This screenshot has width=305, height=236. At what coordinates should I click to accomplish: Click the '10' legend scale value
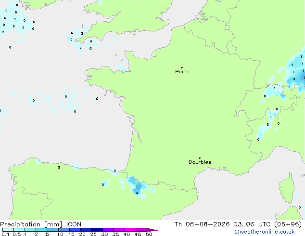(x=60, y=234)
